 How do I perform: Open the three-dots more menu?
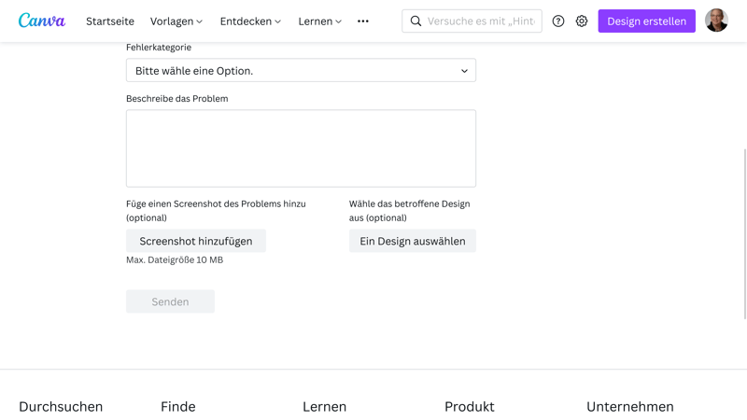click(x=363, y=21)
